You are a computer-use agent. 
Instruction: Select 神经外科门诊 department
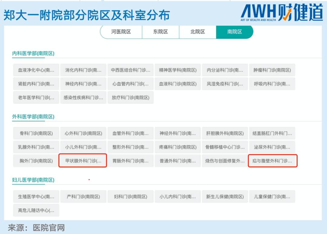tap(178, 133)
